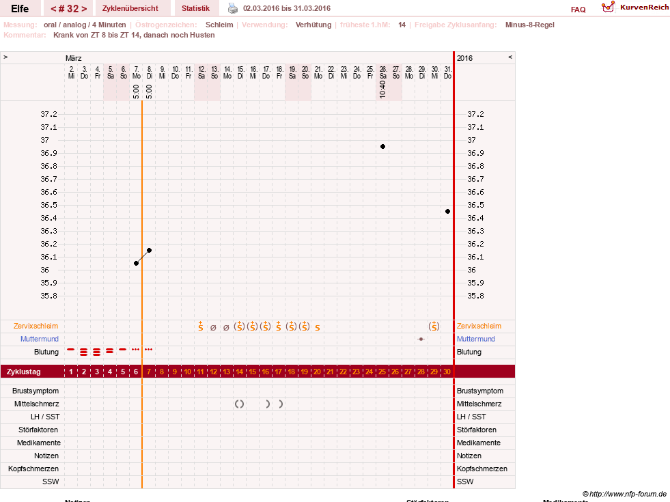Click the 10:40 measurement time label
670x502 pixels.
382,89
